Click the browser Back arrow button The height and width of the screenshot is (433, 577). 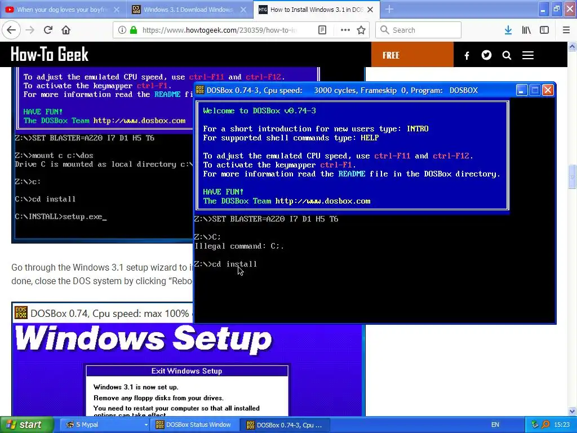tap(11, 30)
